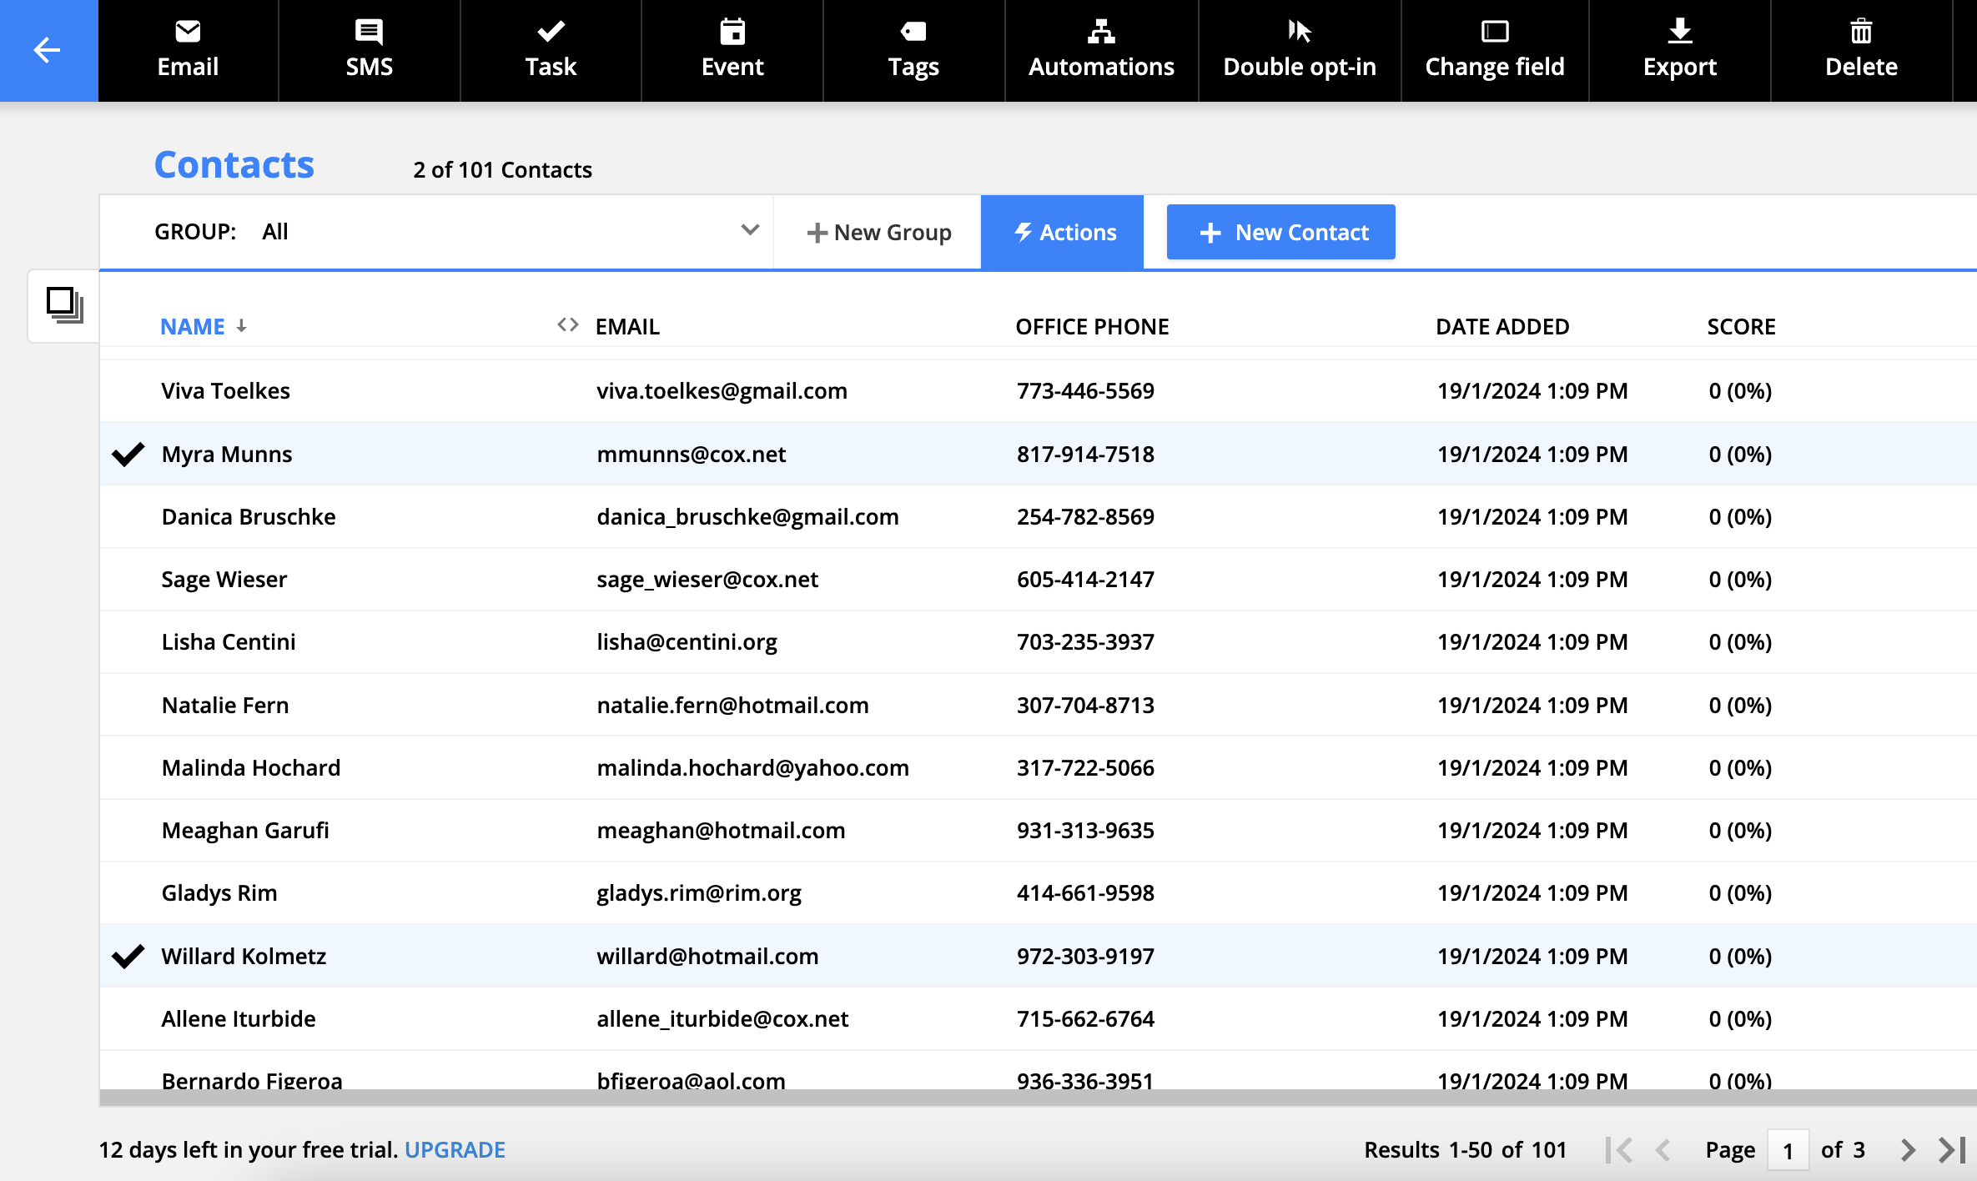This screenshot has width=1977, height=1181.
Task: Go to the next results page
Action: point(1908,1150)
